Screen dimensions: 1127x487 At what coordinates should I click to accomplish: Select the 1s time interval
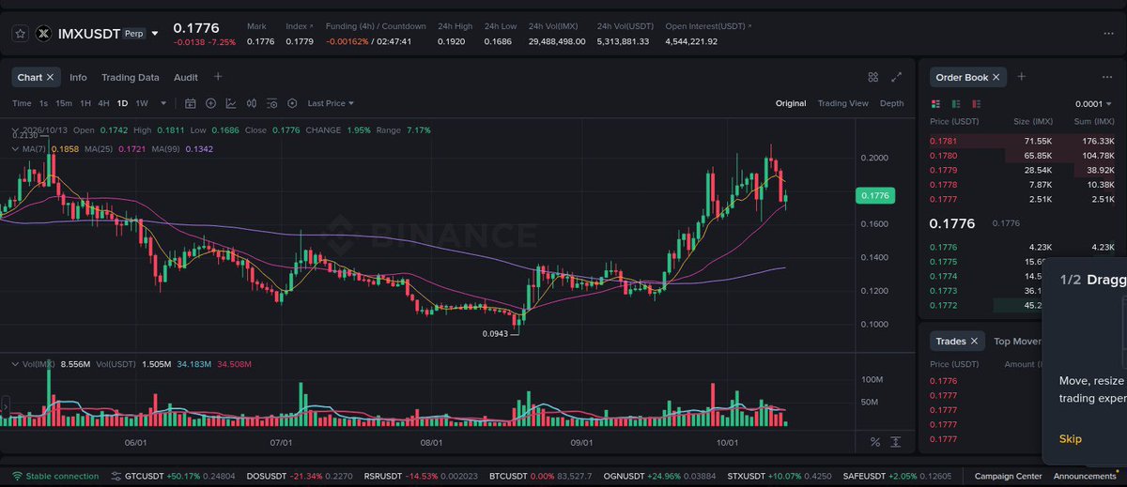(43, 103)
